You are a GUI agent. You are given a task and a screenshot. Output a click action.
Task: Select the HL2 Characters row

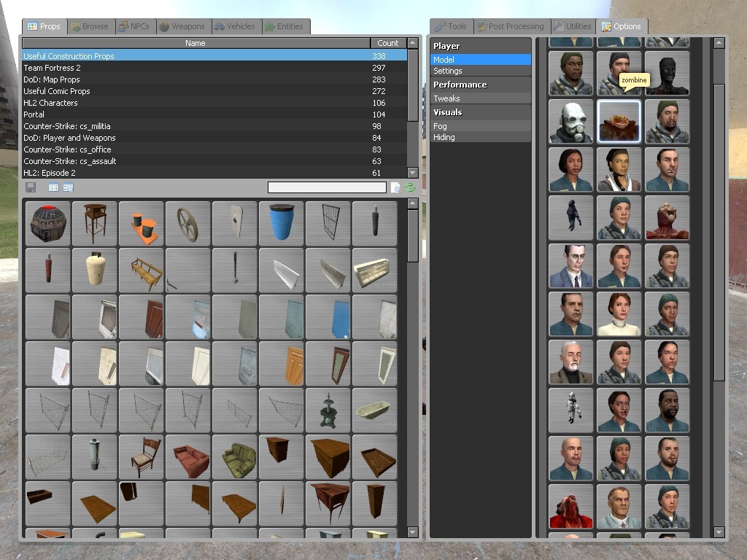coord(214,103)
